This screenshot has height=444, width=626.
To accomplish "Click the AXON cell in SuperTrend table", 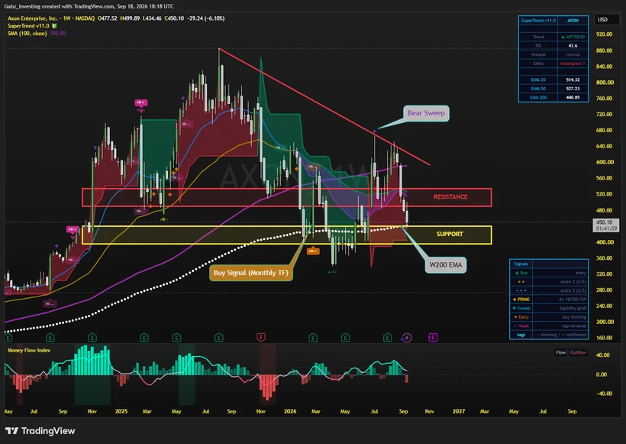I will (573, 21).
